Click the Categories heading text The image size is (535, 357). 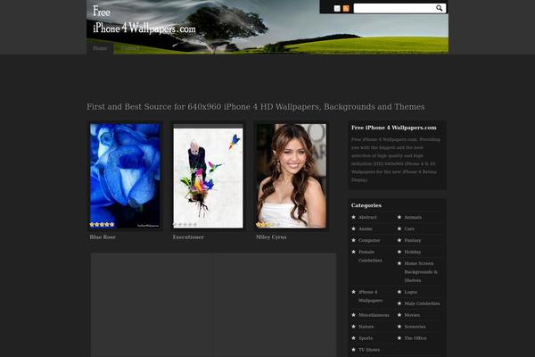pos(366,205)
